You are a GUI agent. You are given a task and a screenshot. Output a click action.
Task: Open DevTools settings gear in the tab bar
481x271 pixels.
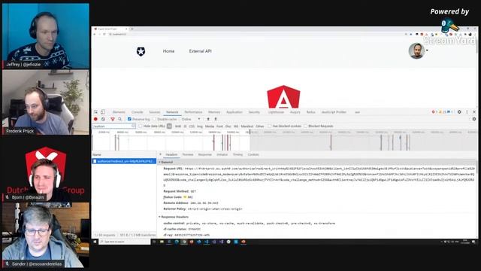459,112
